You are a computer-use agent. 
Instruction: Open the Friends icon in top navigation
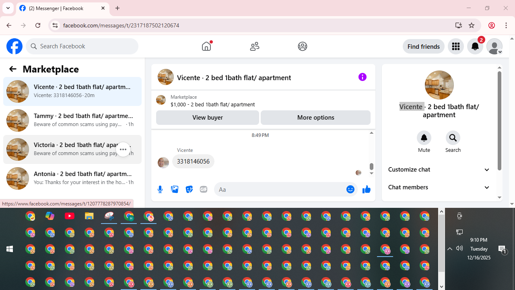pos(255,46)
